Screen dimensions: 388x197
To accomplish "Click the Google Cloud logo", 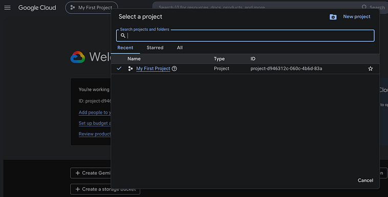I will coord(37,8).
